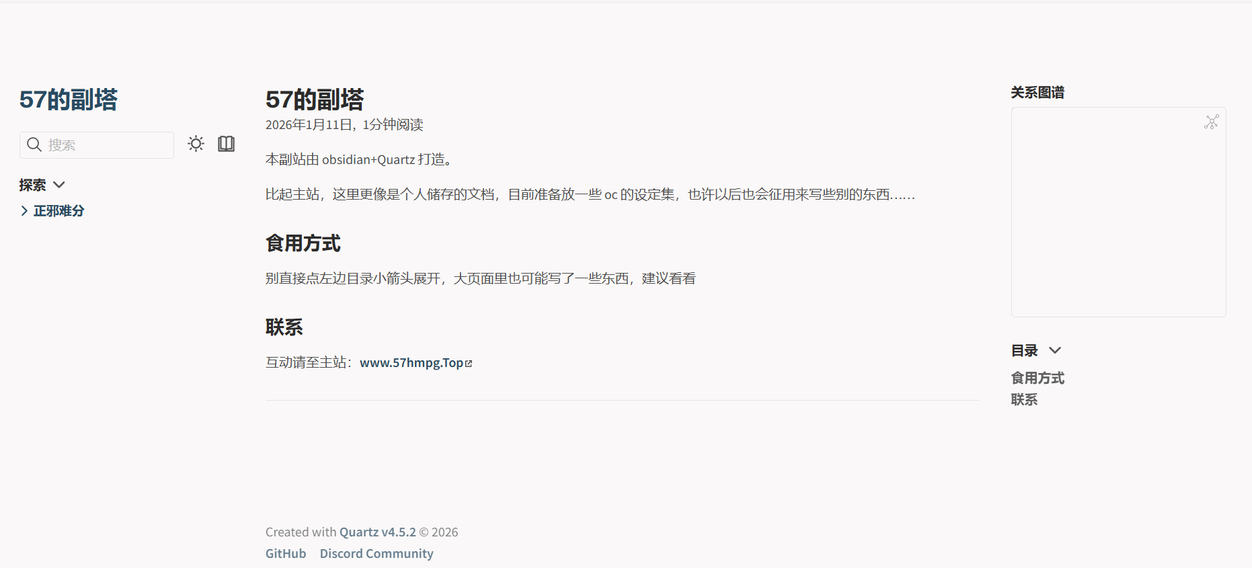Viewport: 1252px width, 568px height.
Task: Open the 正邪难分 folder page
Action: tap(59, 211)
